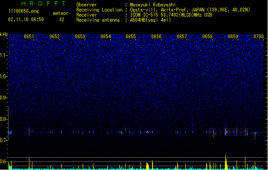Select observer name Masayuki Kobayashi

point(153,5)
